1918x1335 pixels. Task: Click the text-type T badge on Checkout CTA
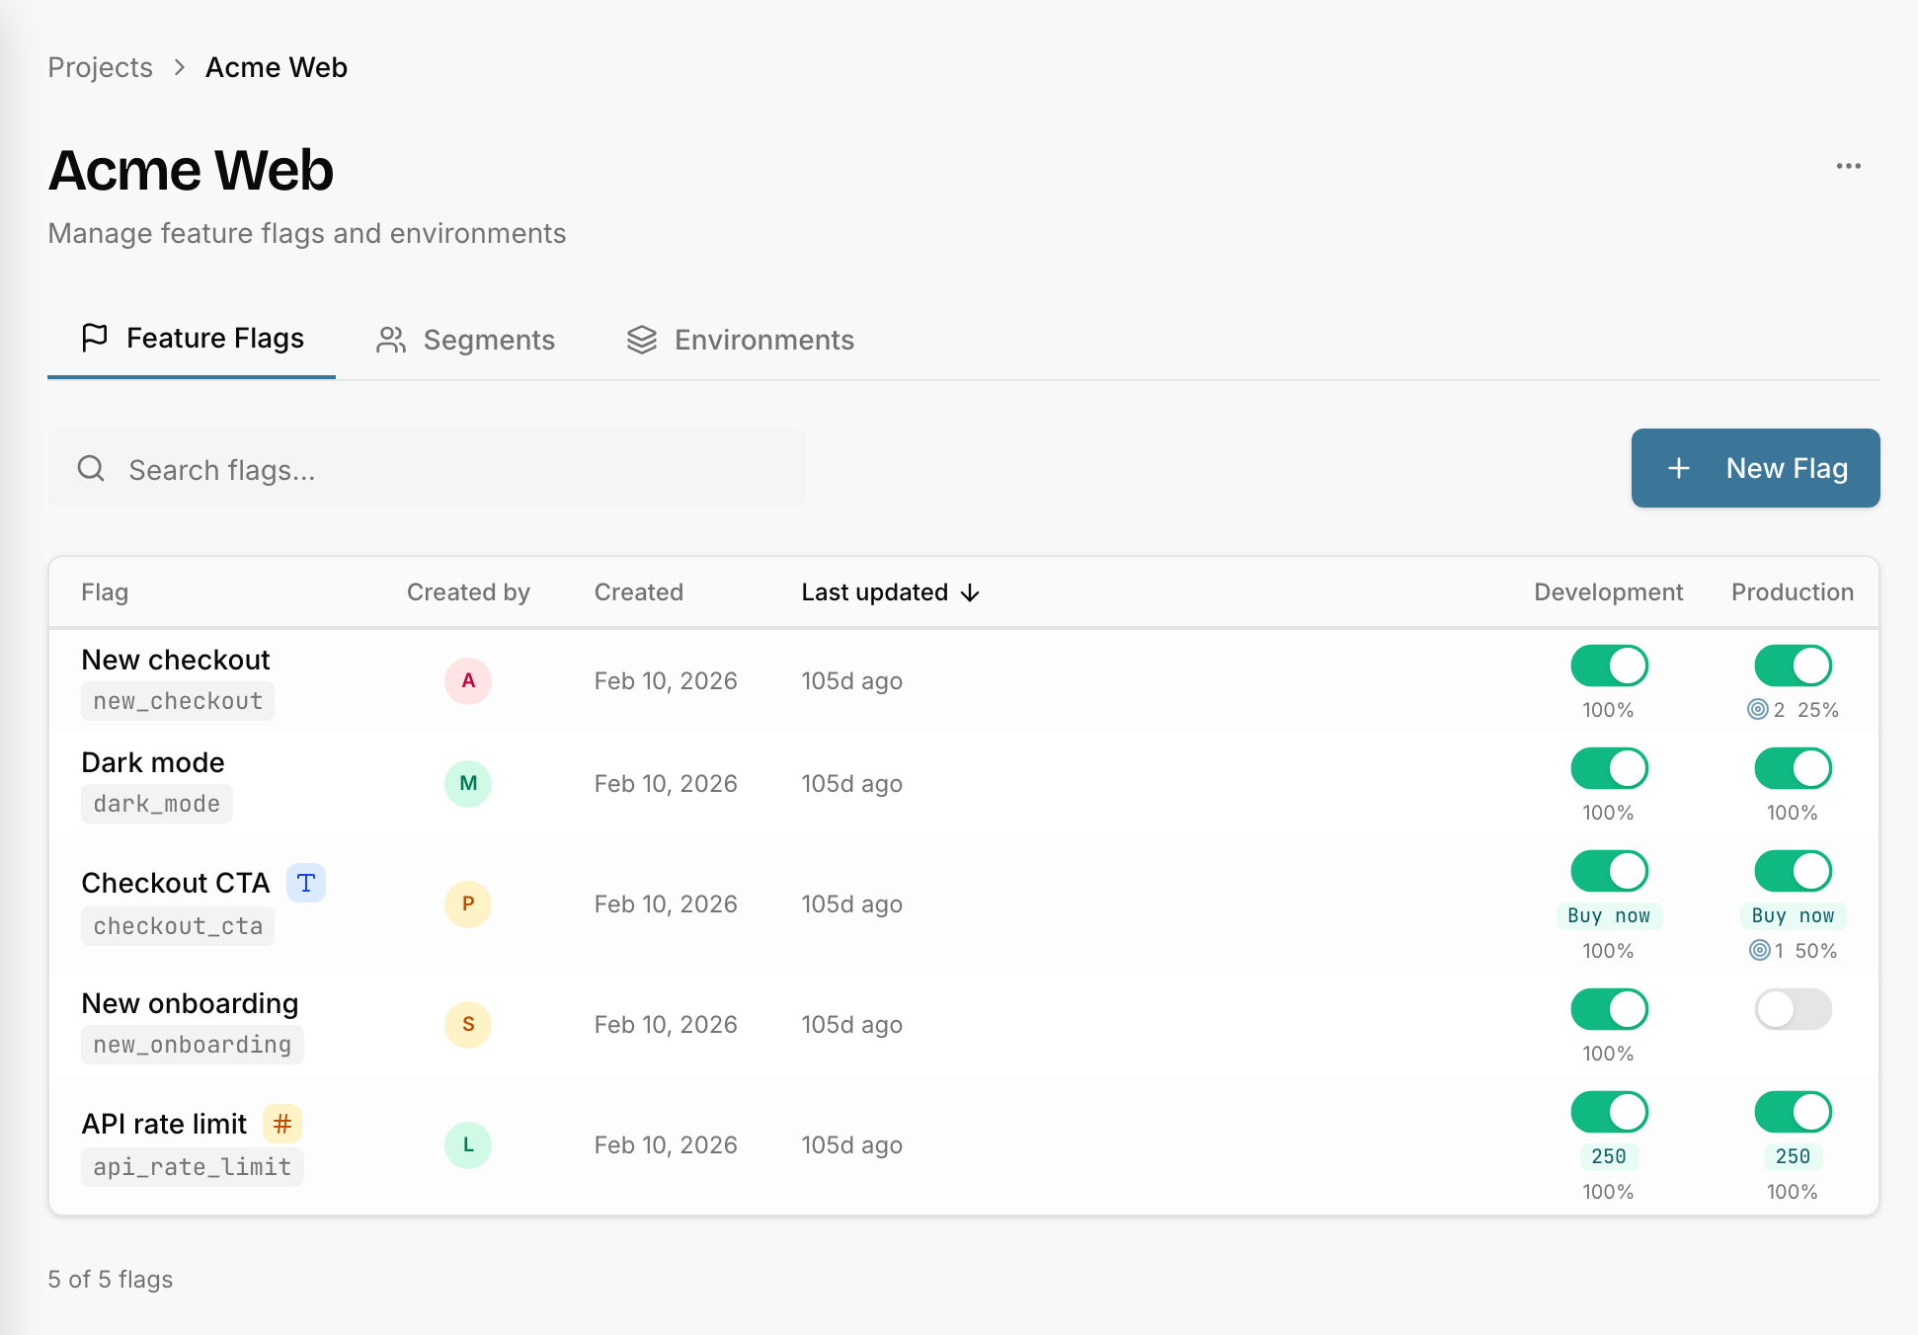pyautogui.click(x=306, y=883)
